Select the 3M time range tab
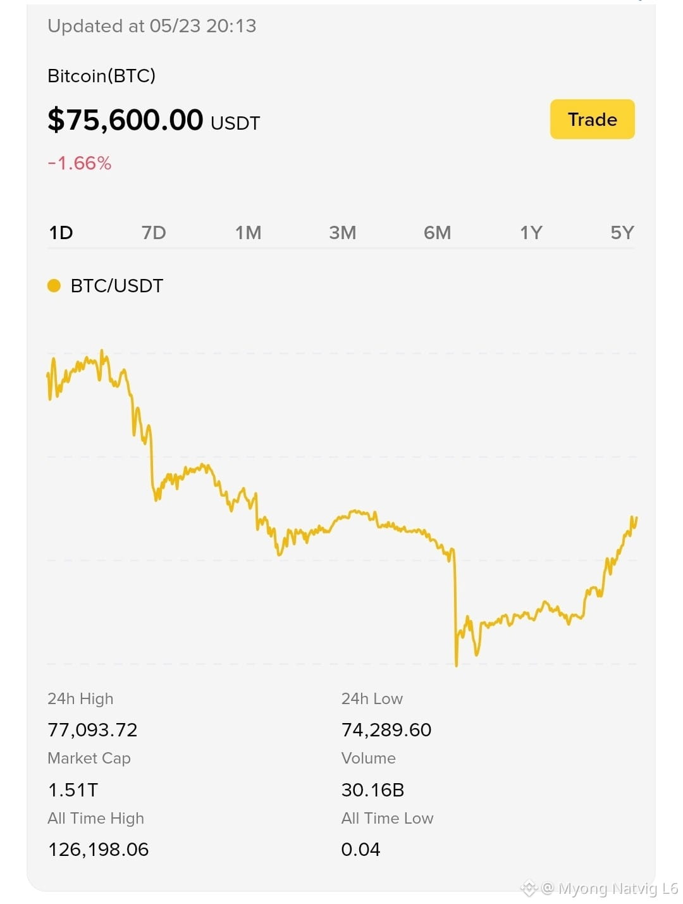683x904 pixels. click(343, 233)
